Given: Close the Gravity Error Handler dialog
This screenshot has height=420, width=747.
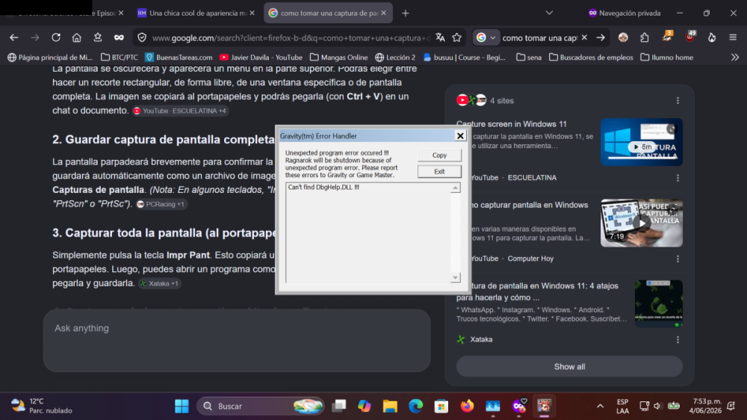Looking at the screenshot, I should coord(460,136).
